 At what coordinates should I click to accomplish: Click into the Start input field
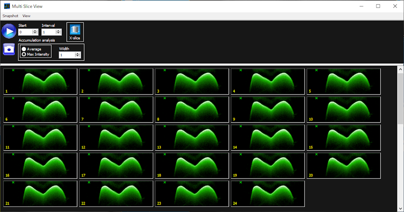click(25, 32)
